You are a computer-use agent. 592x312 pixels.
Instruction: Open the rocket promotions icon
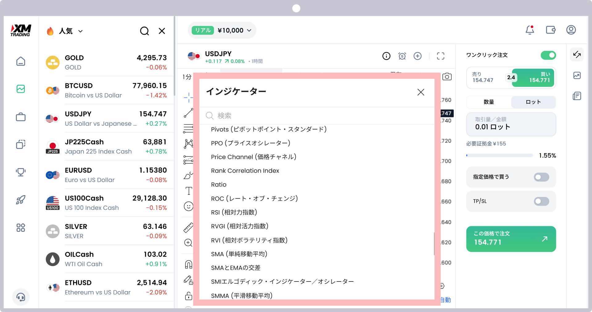(21, 200)
